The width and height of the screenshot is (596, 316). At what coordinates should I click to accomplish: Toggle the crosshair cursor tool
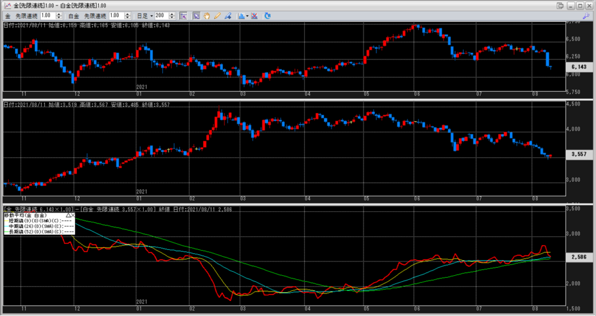183,15
